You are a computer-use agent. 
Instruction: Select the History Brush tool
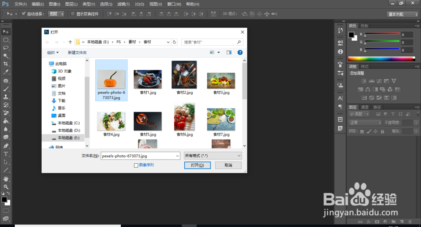pyautogui.click(x=5, y=105)
